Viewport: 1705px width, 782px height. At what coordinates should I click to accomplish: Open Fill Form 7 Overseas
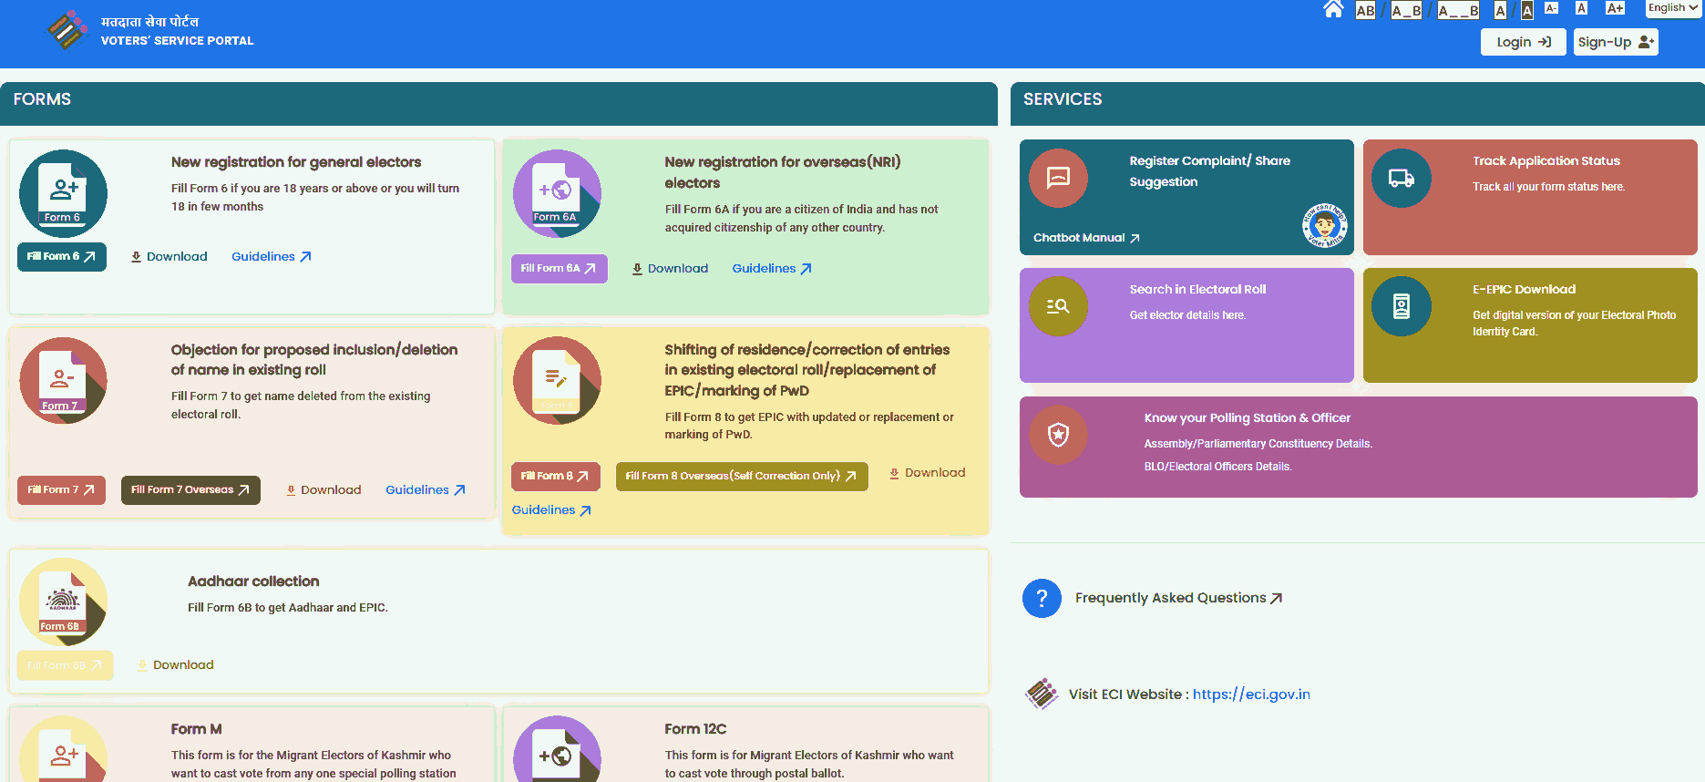pyautogui.click(x=190, y=490)
